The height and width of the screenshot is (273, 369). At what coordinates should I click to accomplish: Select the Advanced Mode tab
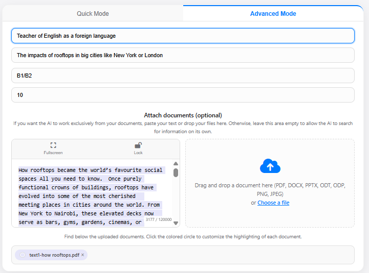273,14
